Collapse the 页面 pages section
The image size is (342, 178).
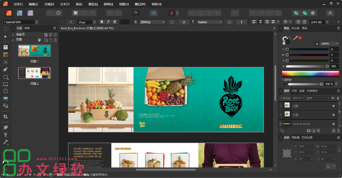click(x=13, y=40)
